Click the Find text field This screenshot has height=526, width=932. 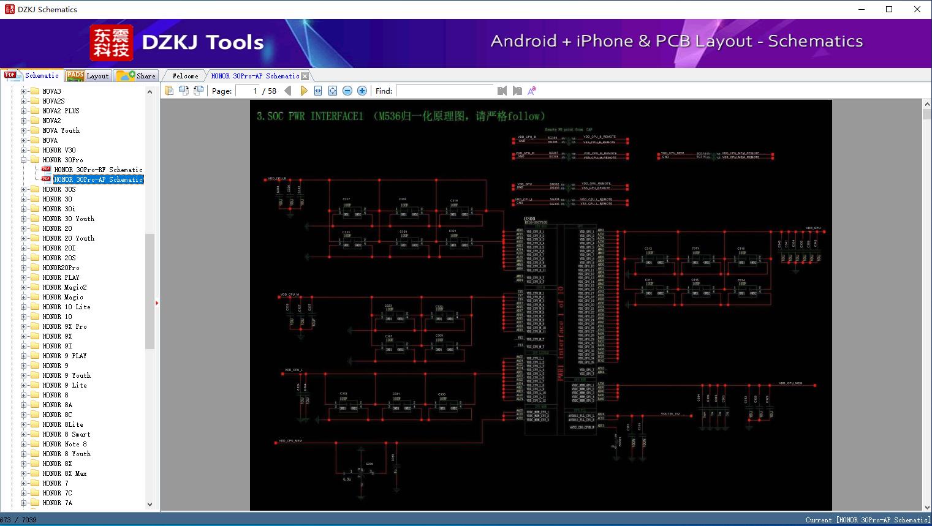click(444, 91)
